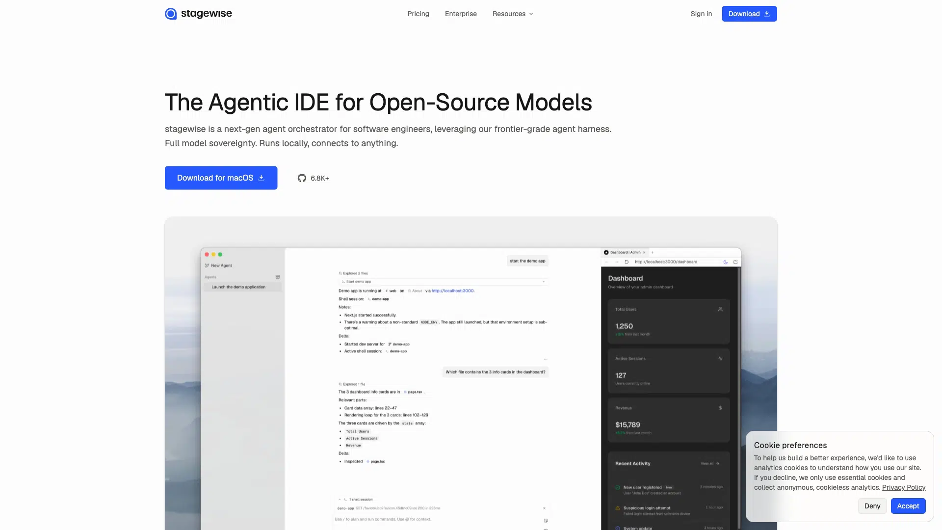
Task: Open the Pricing page
Action: [418, 14]
